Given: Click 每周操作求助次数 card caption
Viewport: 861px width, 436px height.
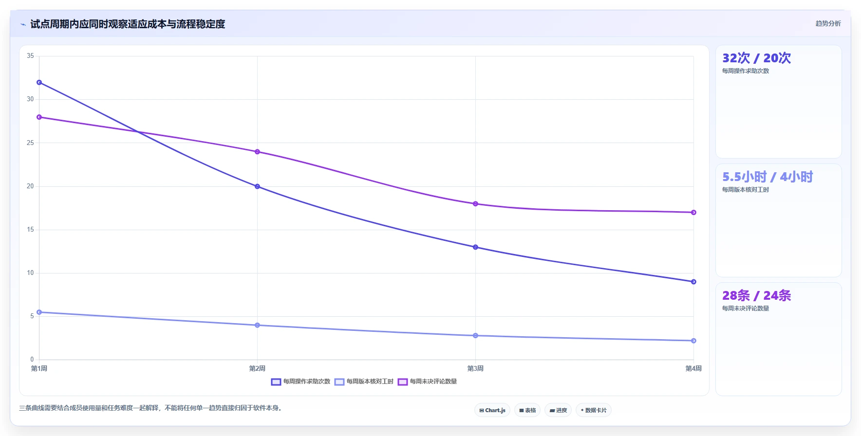Looking at the screenshot, I should (746, 71).
